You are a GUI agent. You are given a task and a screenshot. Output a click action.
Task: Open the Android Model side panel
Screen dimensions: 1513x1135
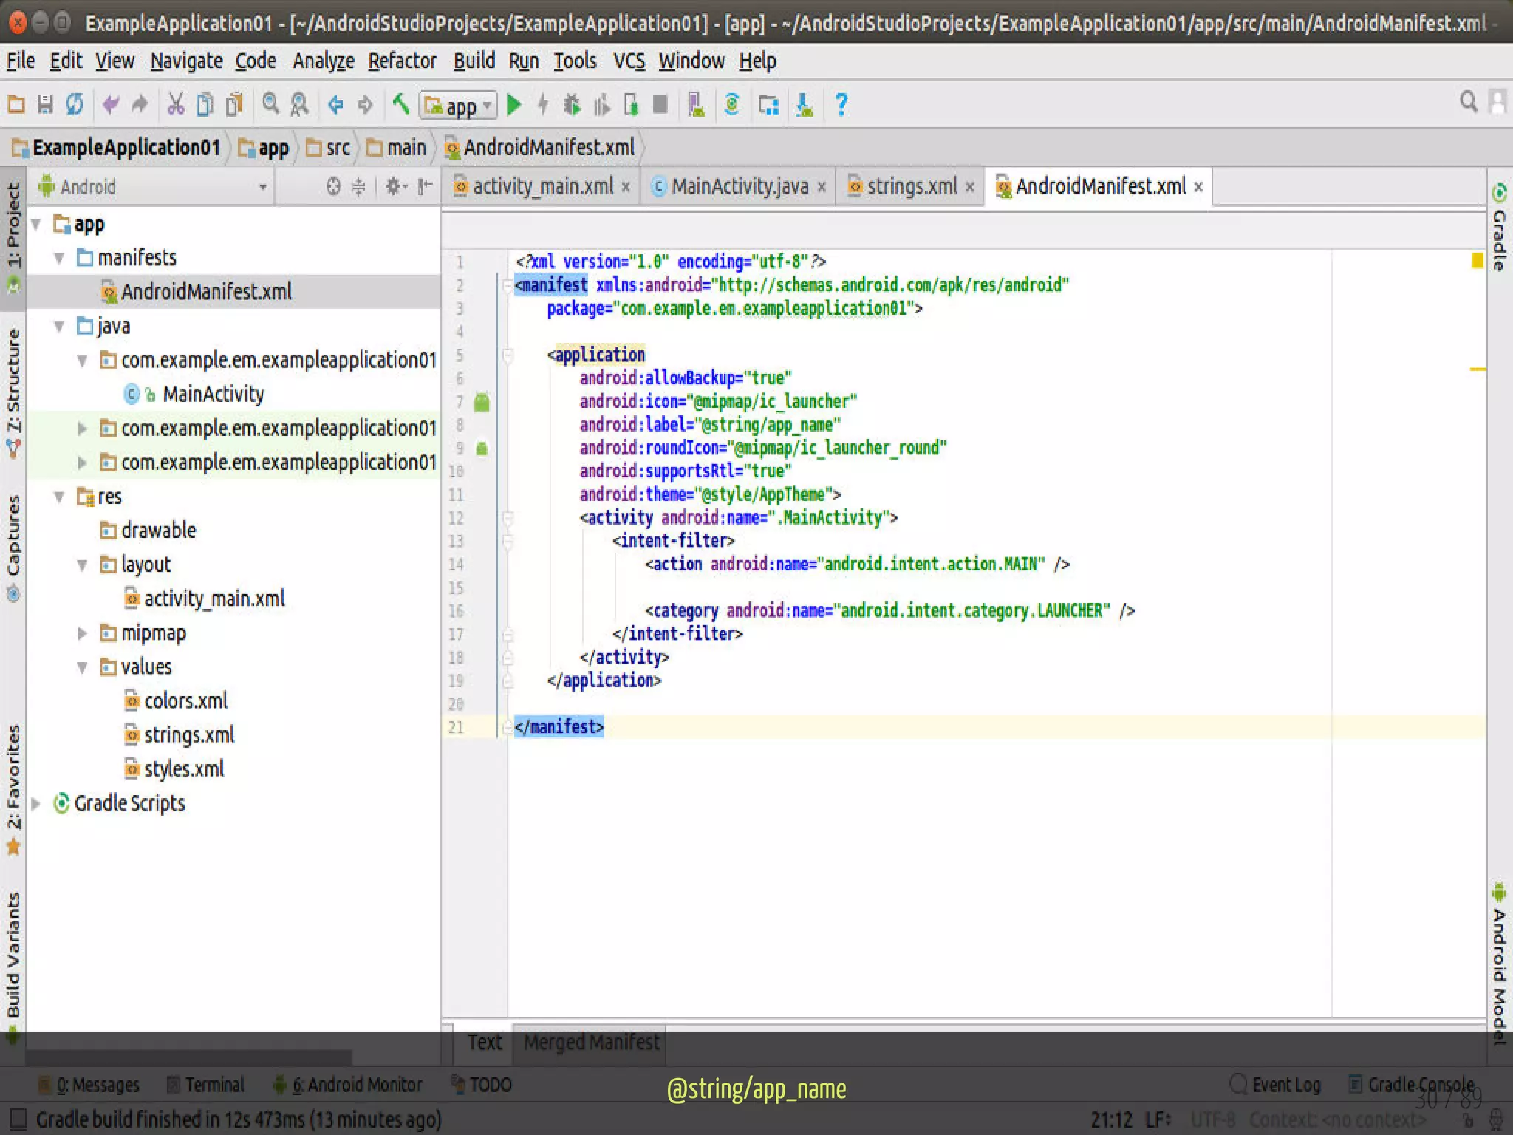[1499, 963]
